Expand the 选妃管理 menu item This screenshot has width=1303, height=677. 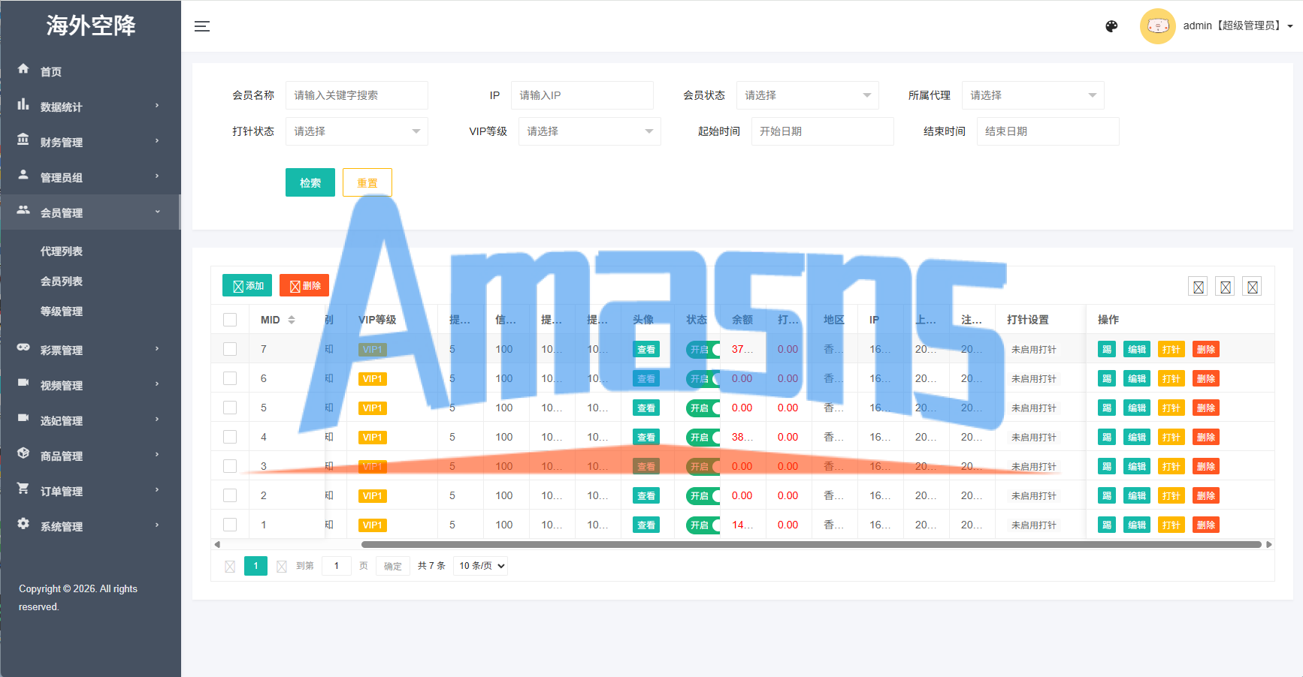tap(90, 420)
